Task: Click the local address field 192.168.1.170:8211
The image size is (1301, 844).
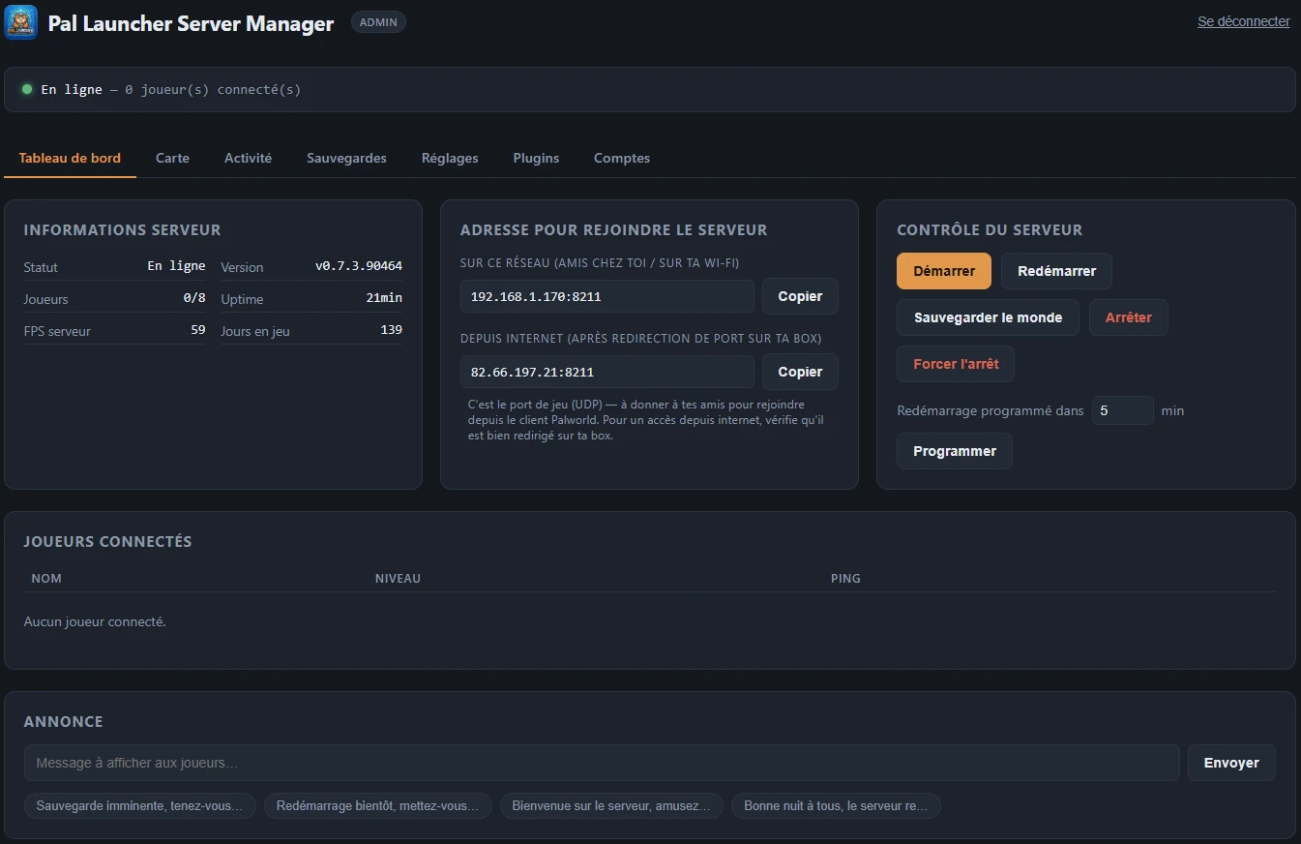Action: coord(606,296)
